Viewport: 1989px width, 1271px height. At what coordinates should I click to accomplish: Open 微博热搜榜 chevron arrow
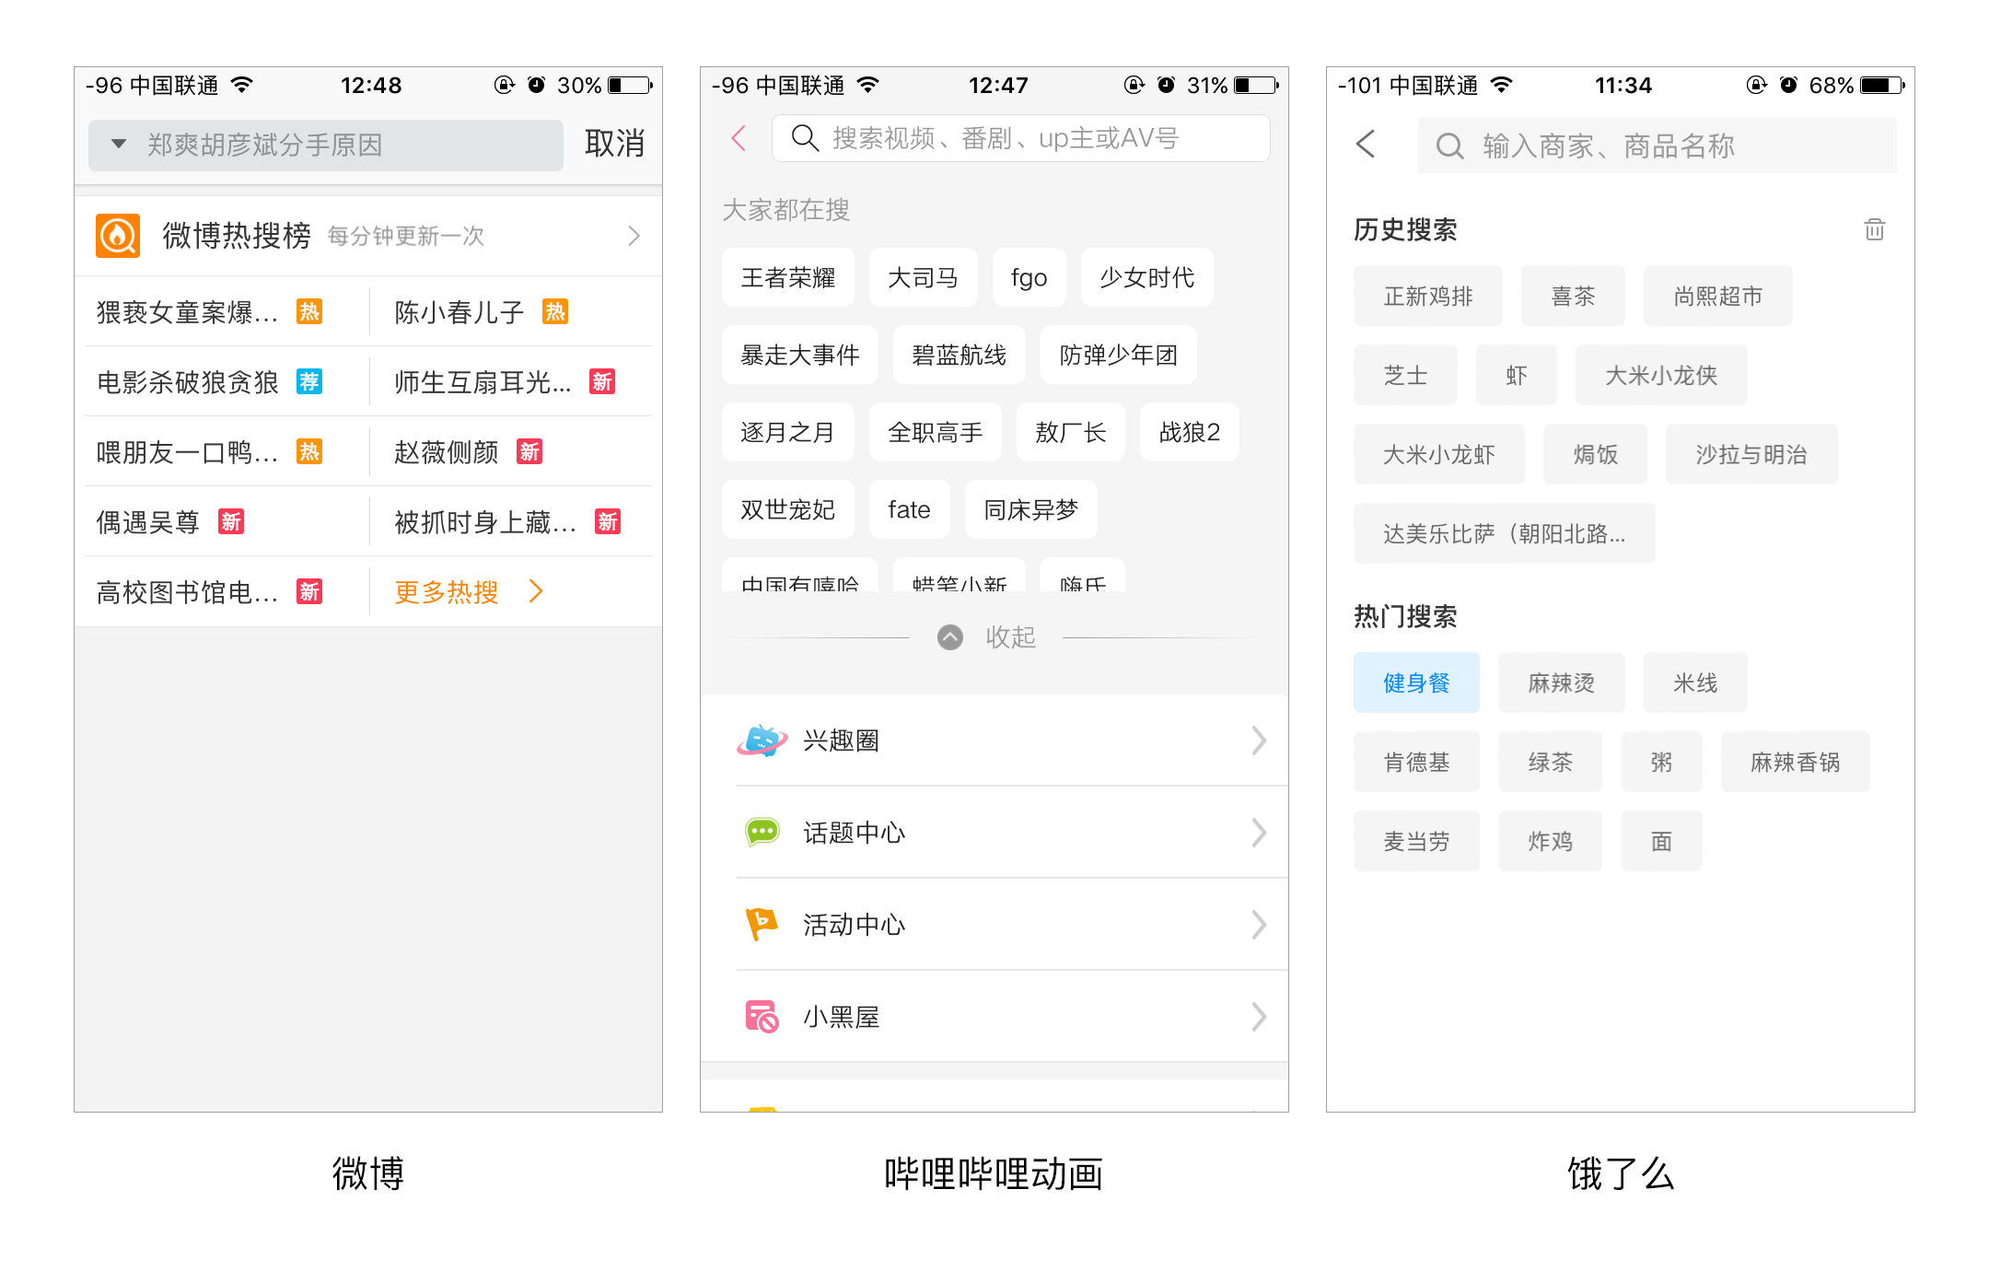click(x=634, y=236)
